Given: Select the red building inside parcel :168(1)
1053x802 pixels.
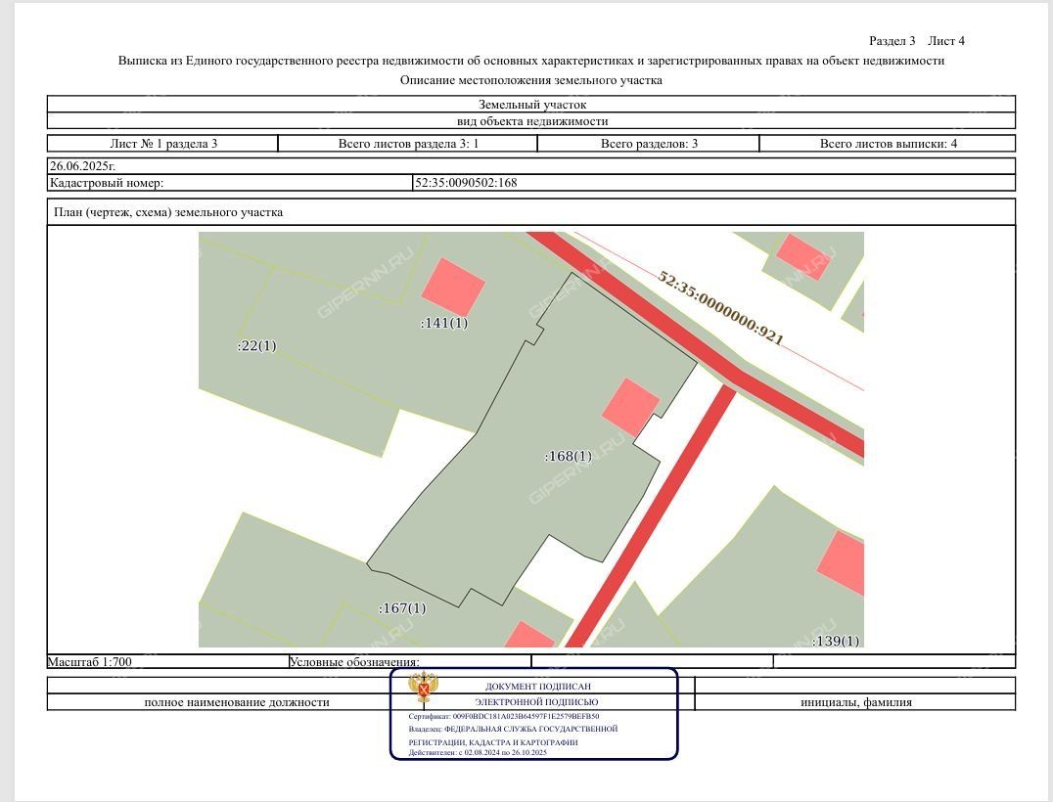Looking at the screenshot, I should pyautogui.click(x=630, y=407).
